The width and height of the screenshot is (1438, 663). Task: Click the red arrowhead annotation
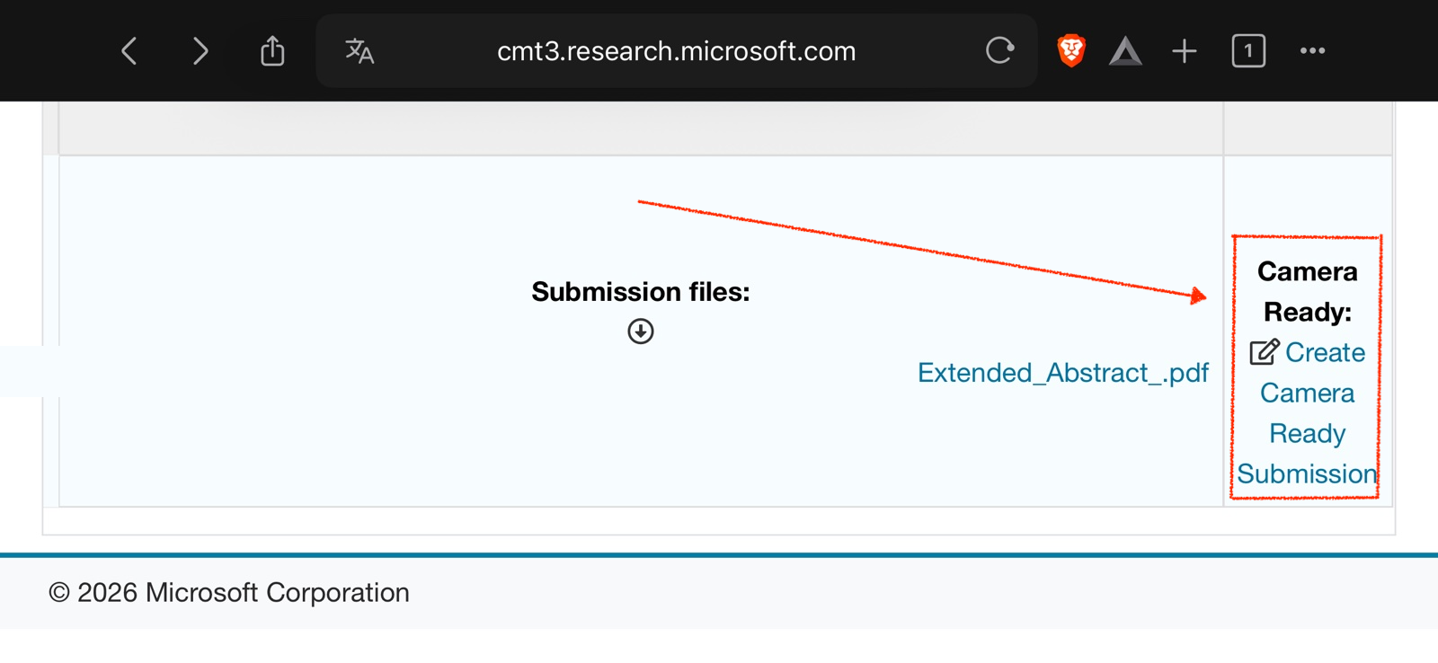point(1198,296)
